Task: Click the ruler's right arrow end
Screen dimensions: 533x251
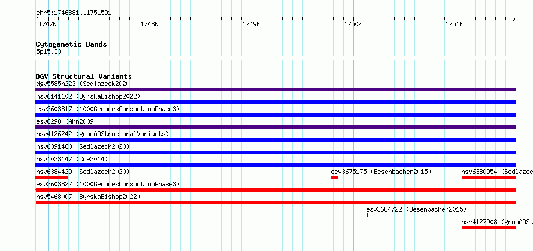Action: click(x=514, y=19)
